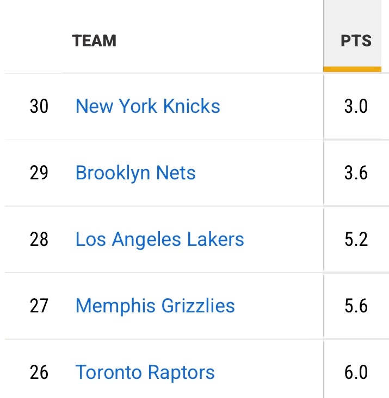Click the 6.0 PTS value for Raptors
This screenshot has height=398, width=389.
click(356, 373)
